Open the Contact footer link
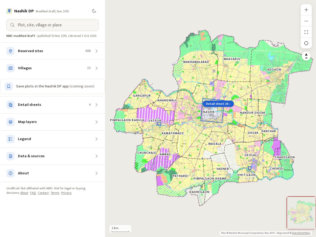This screenshot has width=316, height=237. point(43,193)
